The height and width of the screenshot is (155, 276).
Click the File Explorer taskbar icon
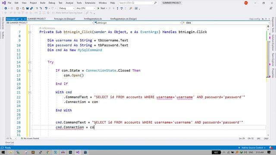tap(10, 152)
